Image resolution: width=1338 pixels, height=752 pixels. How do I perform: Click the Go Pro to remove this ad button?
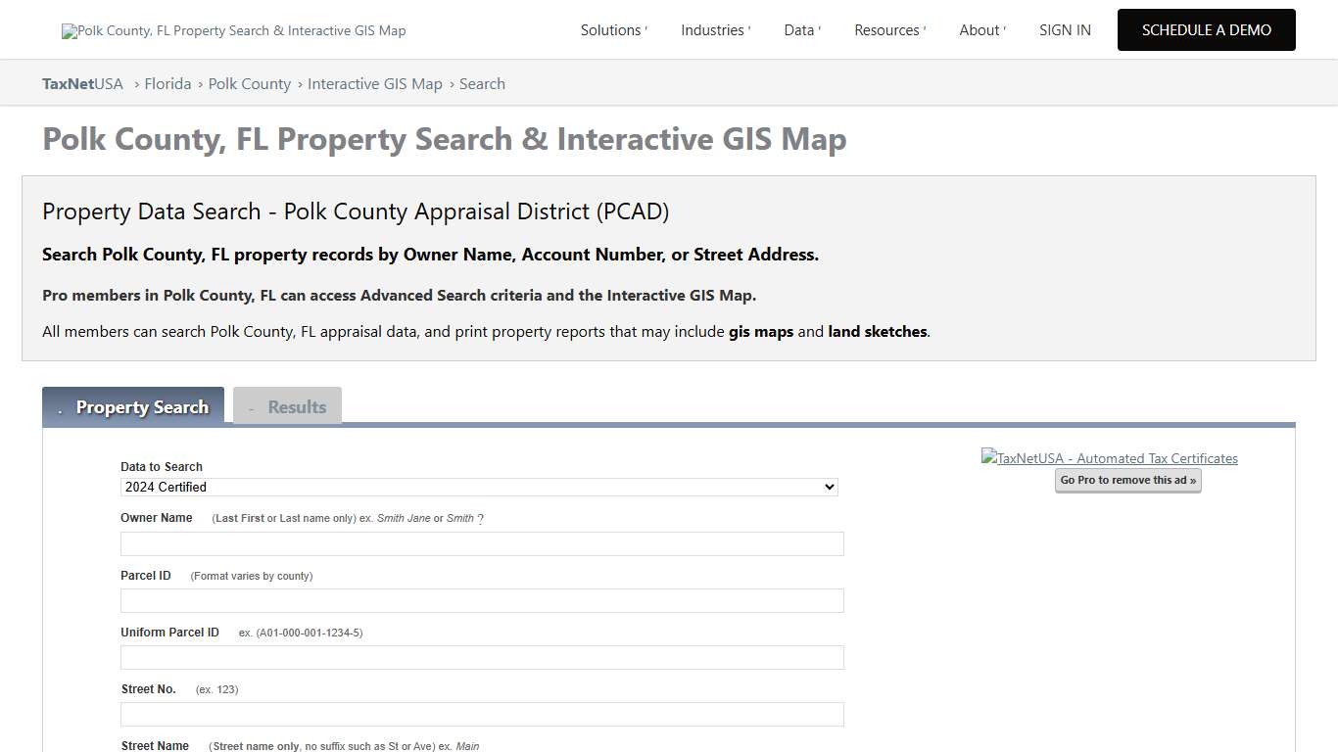(x=1127, y=480)
